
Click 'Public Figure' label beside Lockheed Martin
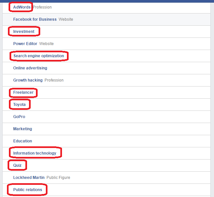pos(58,178)
